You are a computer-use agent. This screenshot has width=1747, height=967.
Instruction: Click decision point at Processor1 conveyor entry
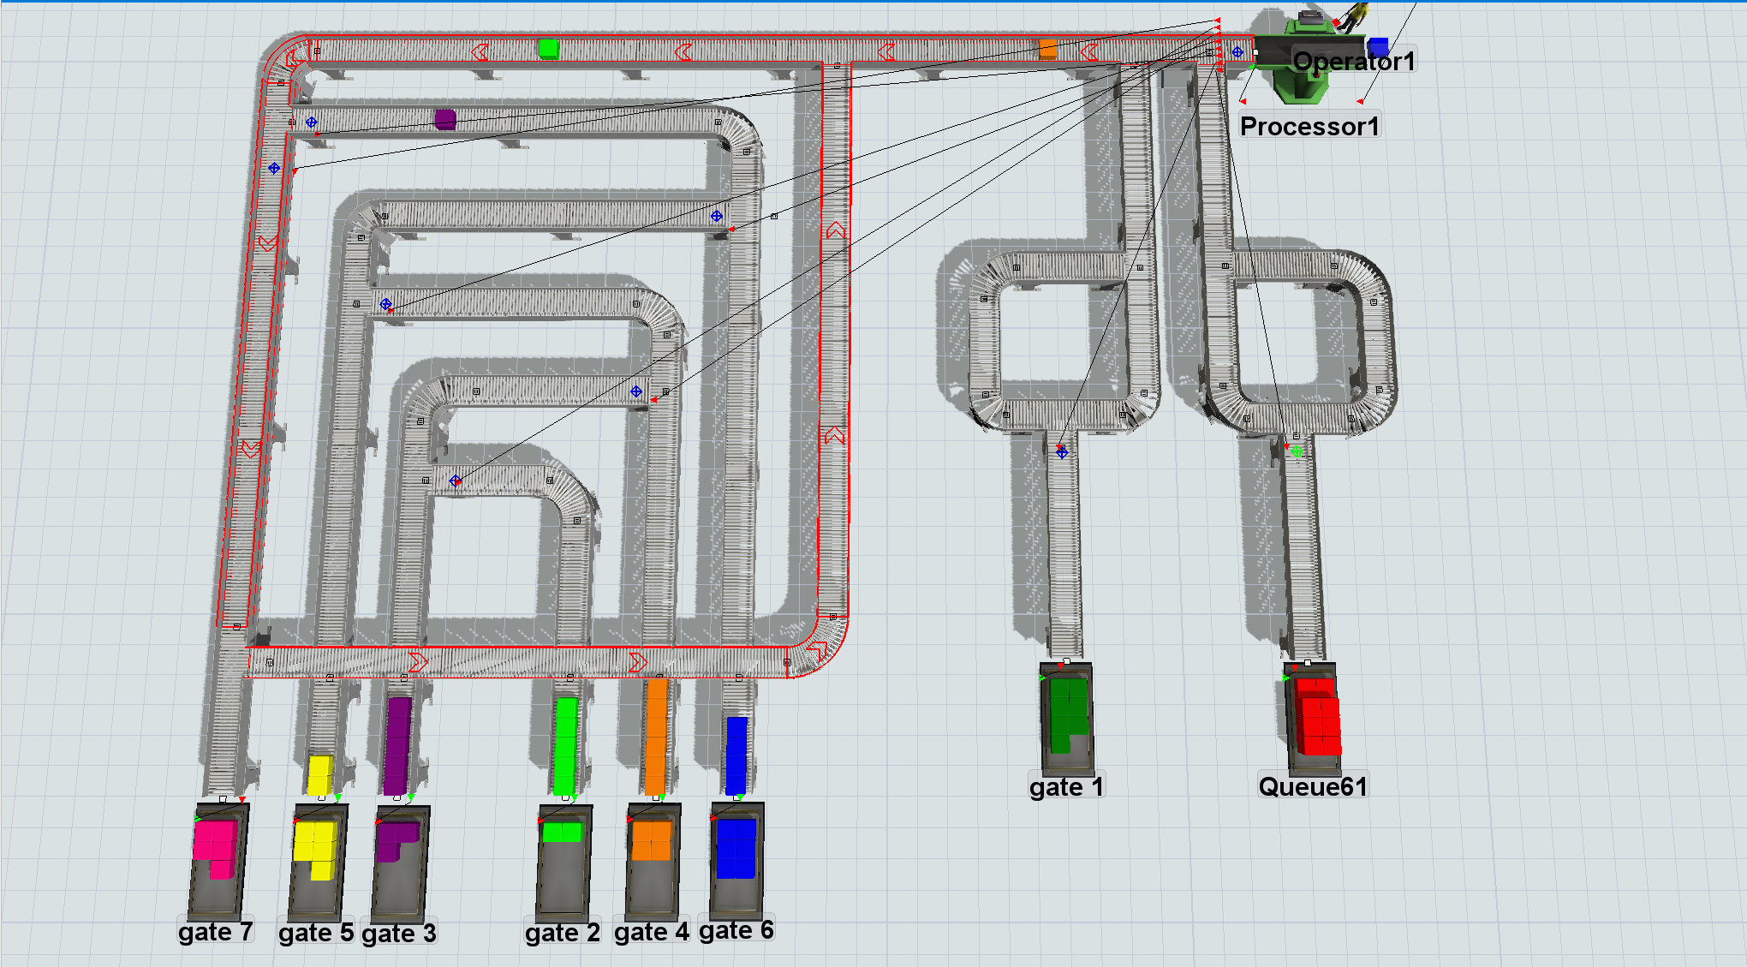coord(1237,52)
